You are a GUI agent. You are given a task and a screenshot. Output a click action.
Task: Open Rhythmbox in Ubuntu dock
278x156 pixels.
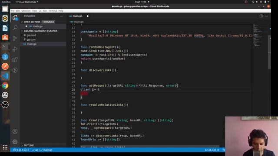(x=5, y=18)
